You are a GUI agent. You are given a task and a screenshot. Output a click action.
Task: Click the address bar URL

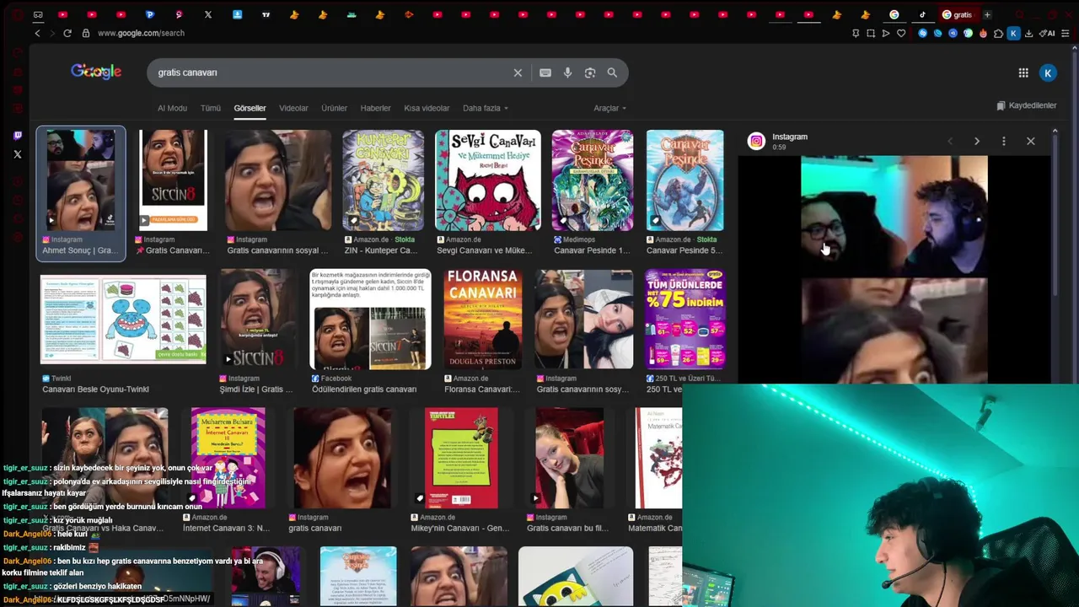click(141, 33)
